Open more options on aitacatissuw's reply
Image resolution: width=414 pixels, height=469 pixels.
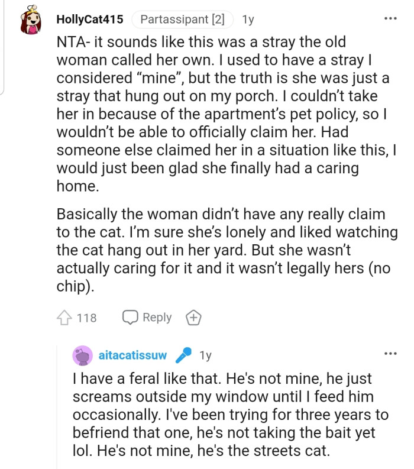tap(390, 354)
